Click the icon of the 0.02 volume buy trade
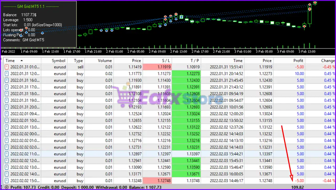The width and height of the screenshot is (336, 190). [x=7, y=74]
